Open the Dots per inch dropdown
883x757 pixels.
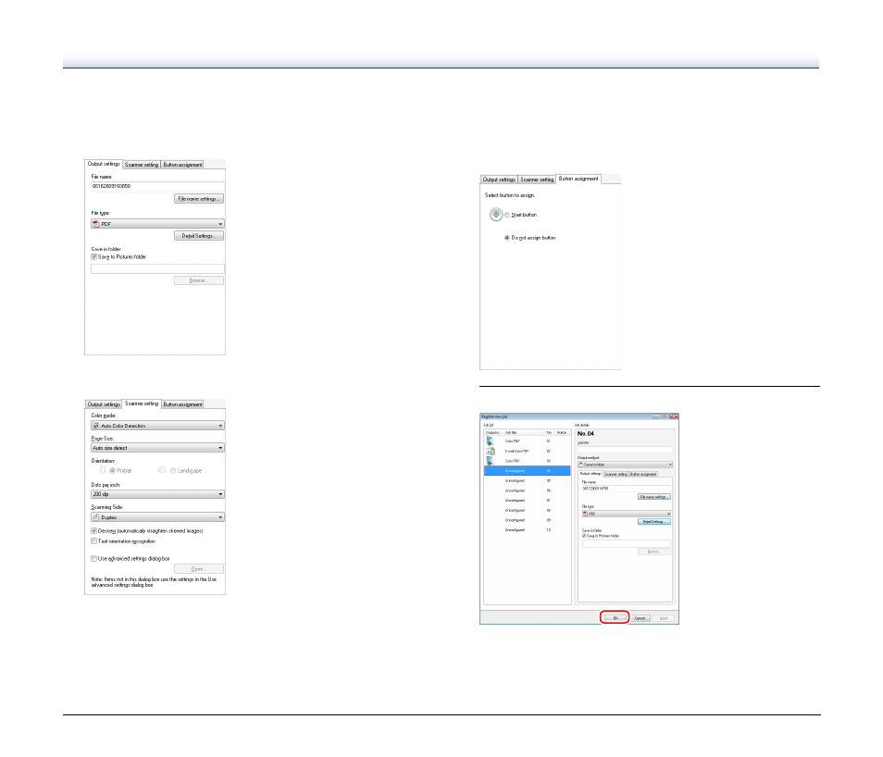click(157, 494)
